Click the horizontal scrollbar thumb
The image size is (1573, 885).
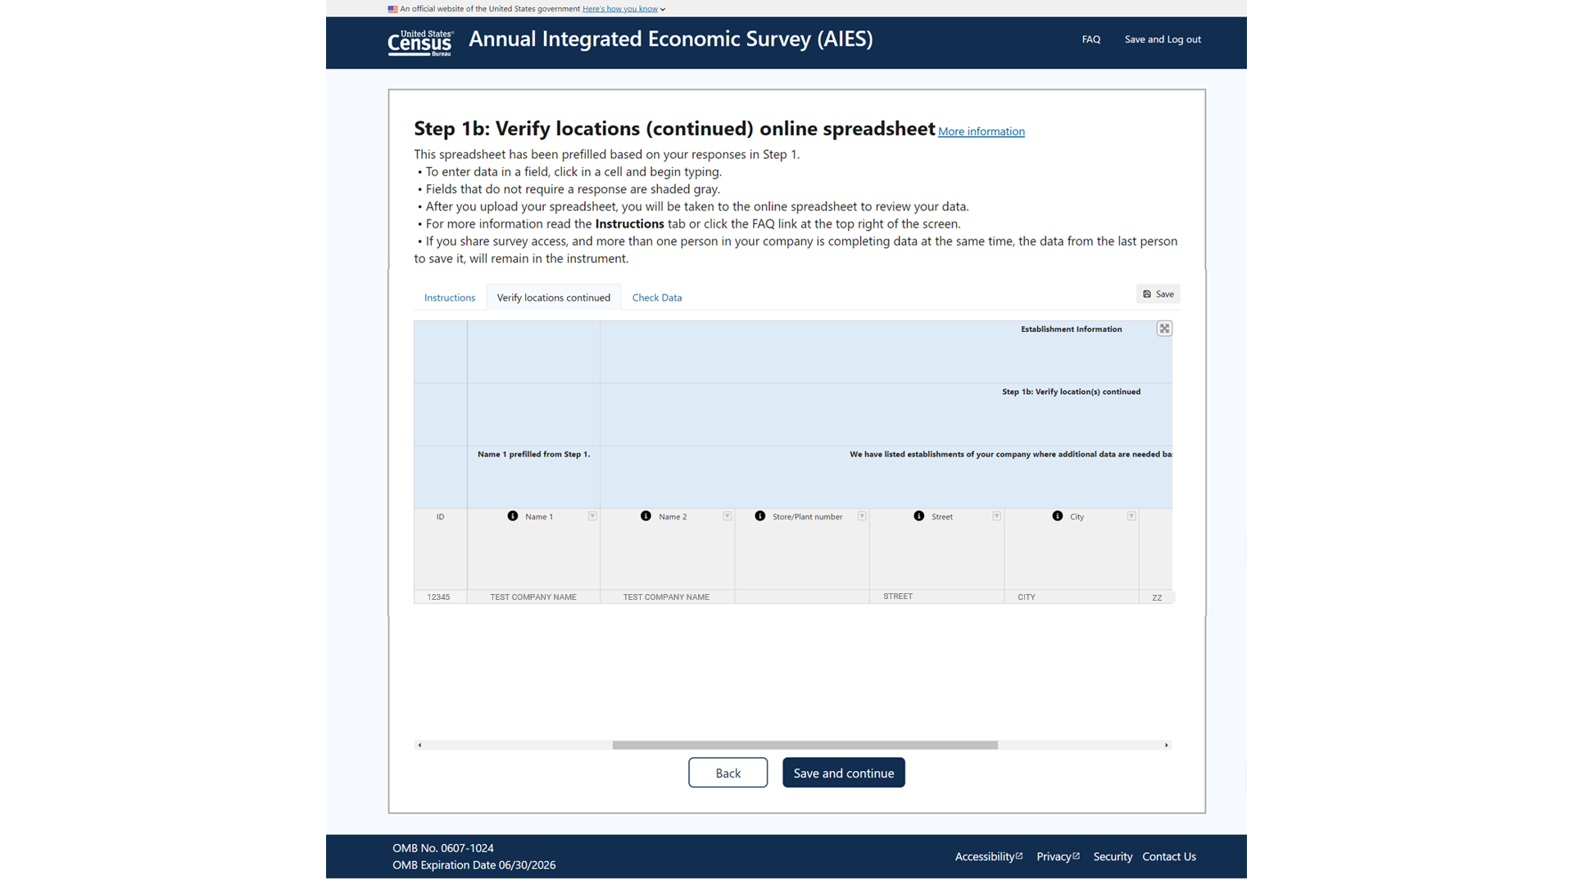pos(805,745)
